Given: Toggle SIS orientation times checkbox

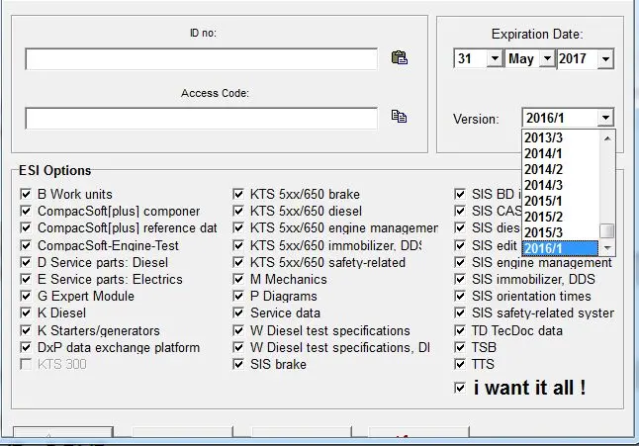Looking at the screenshot, I should (460, 296).
